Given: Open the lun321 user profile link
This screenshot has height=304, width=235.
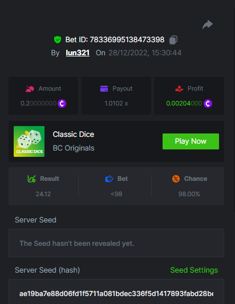Looking at the screenshot, I should 78,52.
